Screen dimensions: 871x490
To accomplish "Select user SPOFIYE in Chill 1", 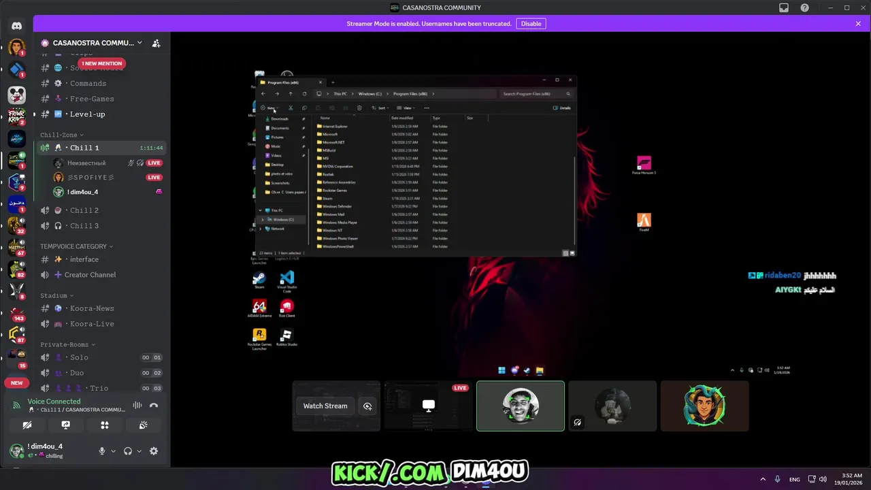I will (108, 178).
